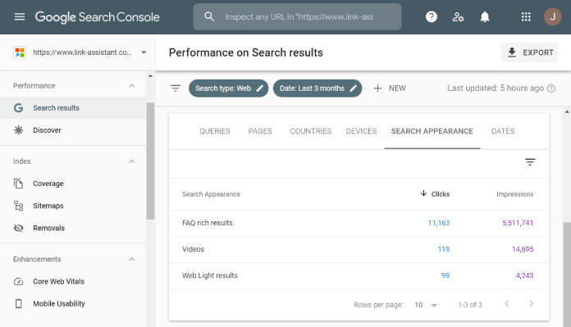Click the Coverage pages icon
571x327 pixels.
(x=18, y=184)
